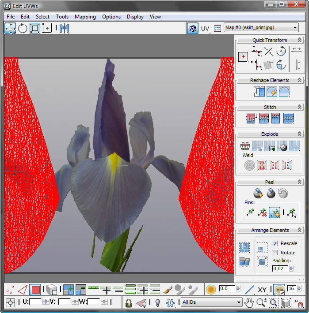This screenshot has width=309, height=313.
Task: Open the Edit menu
Action: point(25,17)
